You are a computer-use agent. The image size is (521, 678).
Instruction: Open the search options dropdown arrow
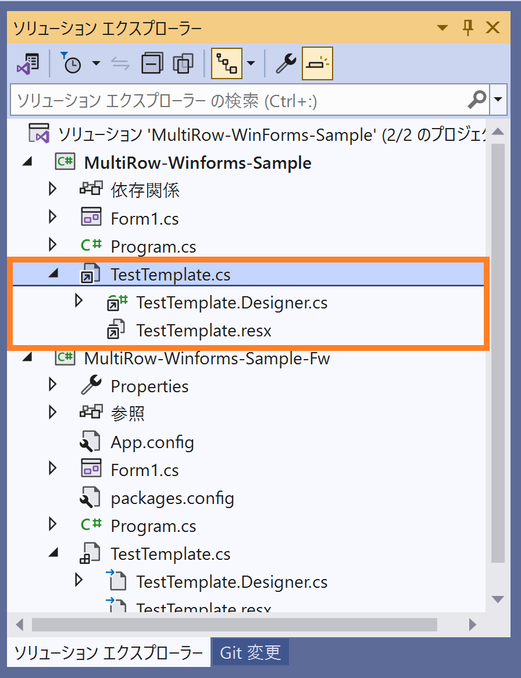coord(498,100)
